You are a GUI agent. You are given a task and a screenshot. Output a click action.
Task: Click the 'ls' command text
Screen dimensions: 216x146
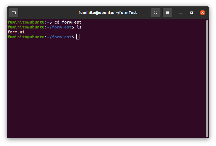pos(79,27)
